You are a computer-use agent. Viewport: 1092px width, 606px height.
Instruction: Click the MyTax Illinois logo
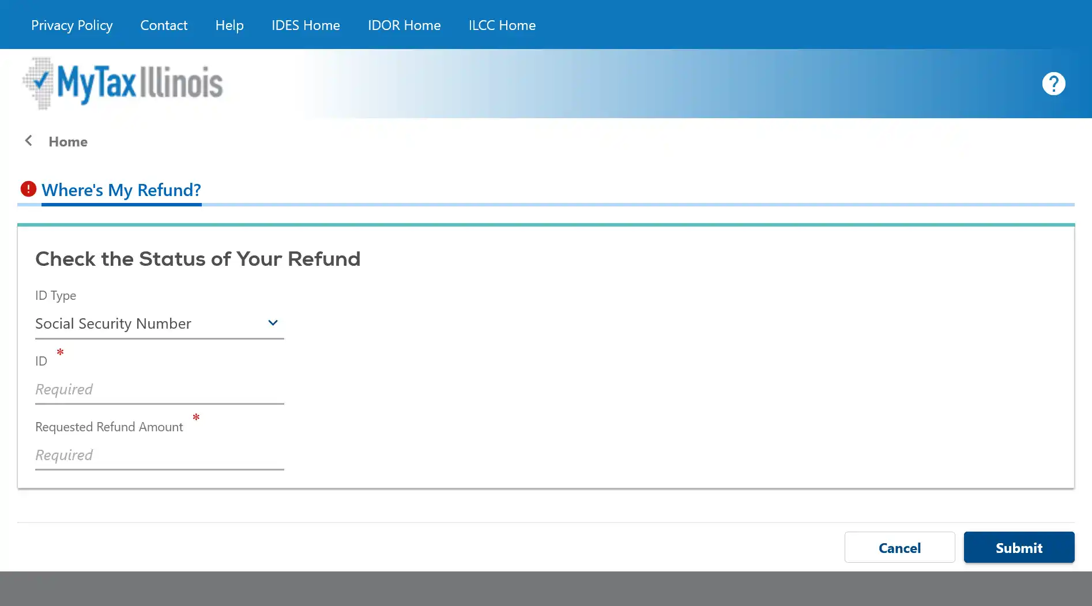click(x=123, y=84)
